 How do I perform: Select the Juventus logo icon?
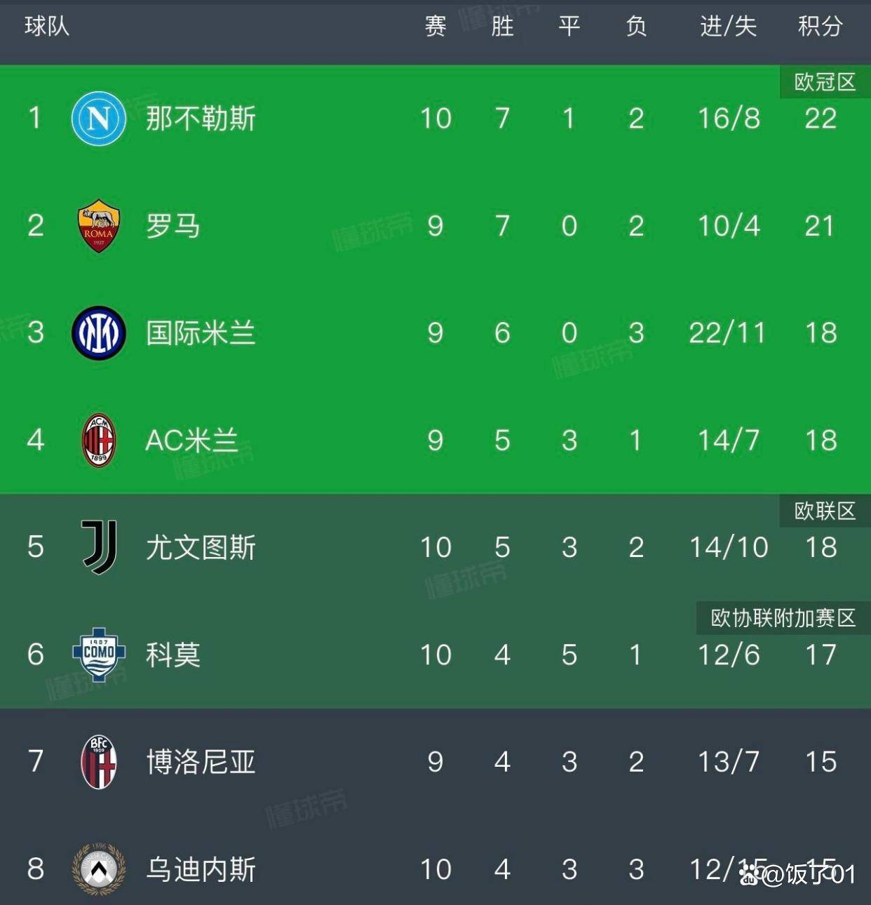pyautogui.click(x=98, y=549)
